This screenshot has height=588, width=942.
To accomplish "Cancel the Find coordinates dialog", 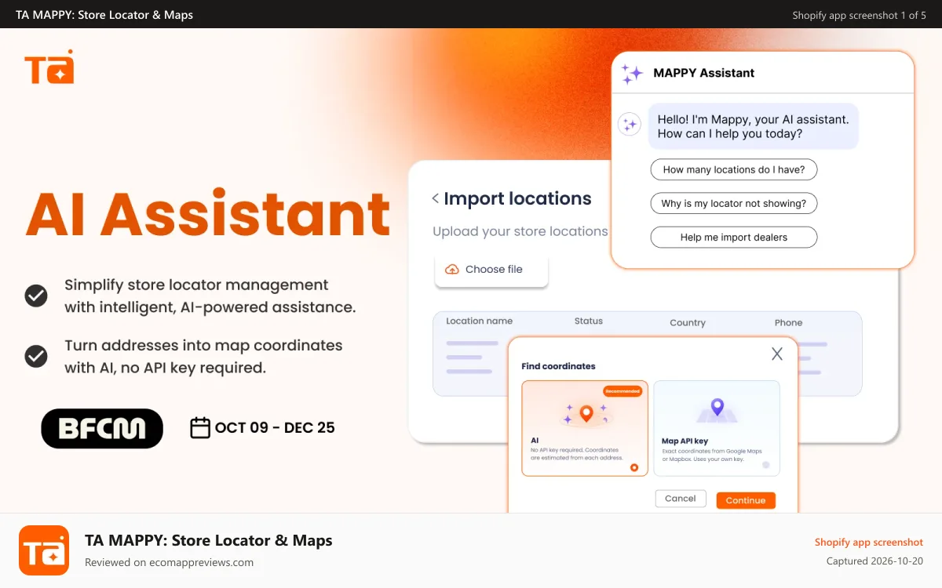I will point(681,499).
